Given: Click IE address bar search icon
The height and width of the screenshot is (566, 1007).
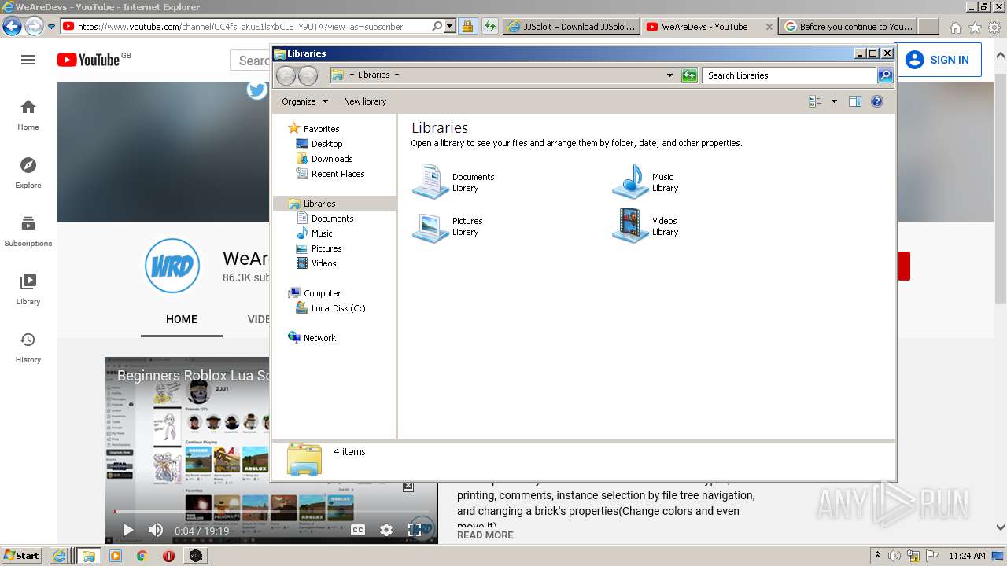Looking at the screenshot, I should click(437, 26).
